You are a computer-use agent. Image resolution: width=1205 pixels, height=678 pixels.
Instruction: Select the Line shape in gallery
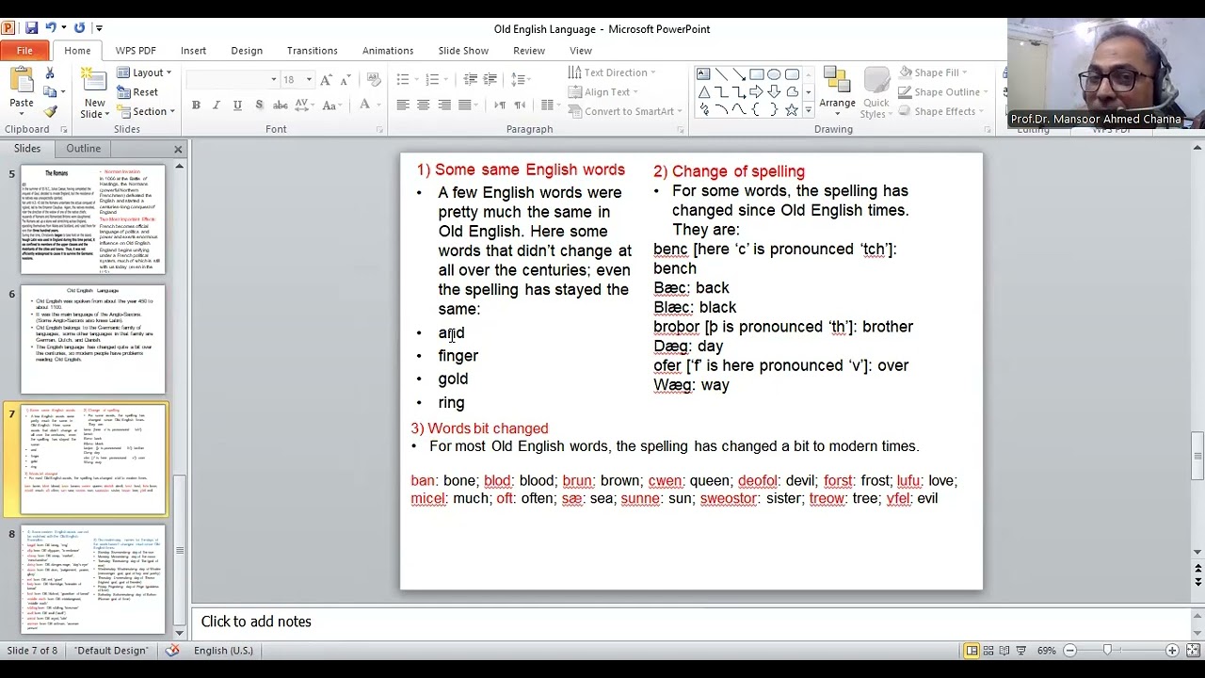[x=721, y=74]
